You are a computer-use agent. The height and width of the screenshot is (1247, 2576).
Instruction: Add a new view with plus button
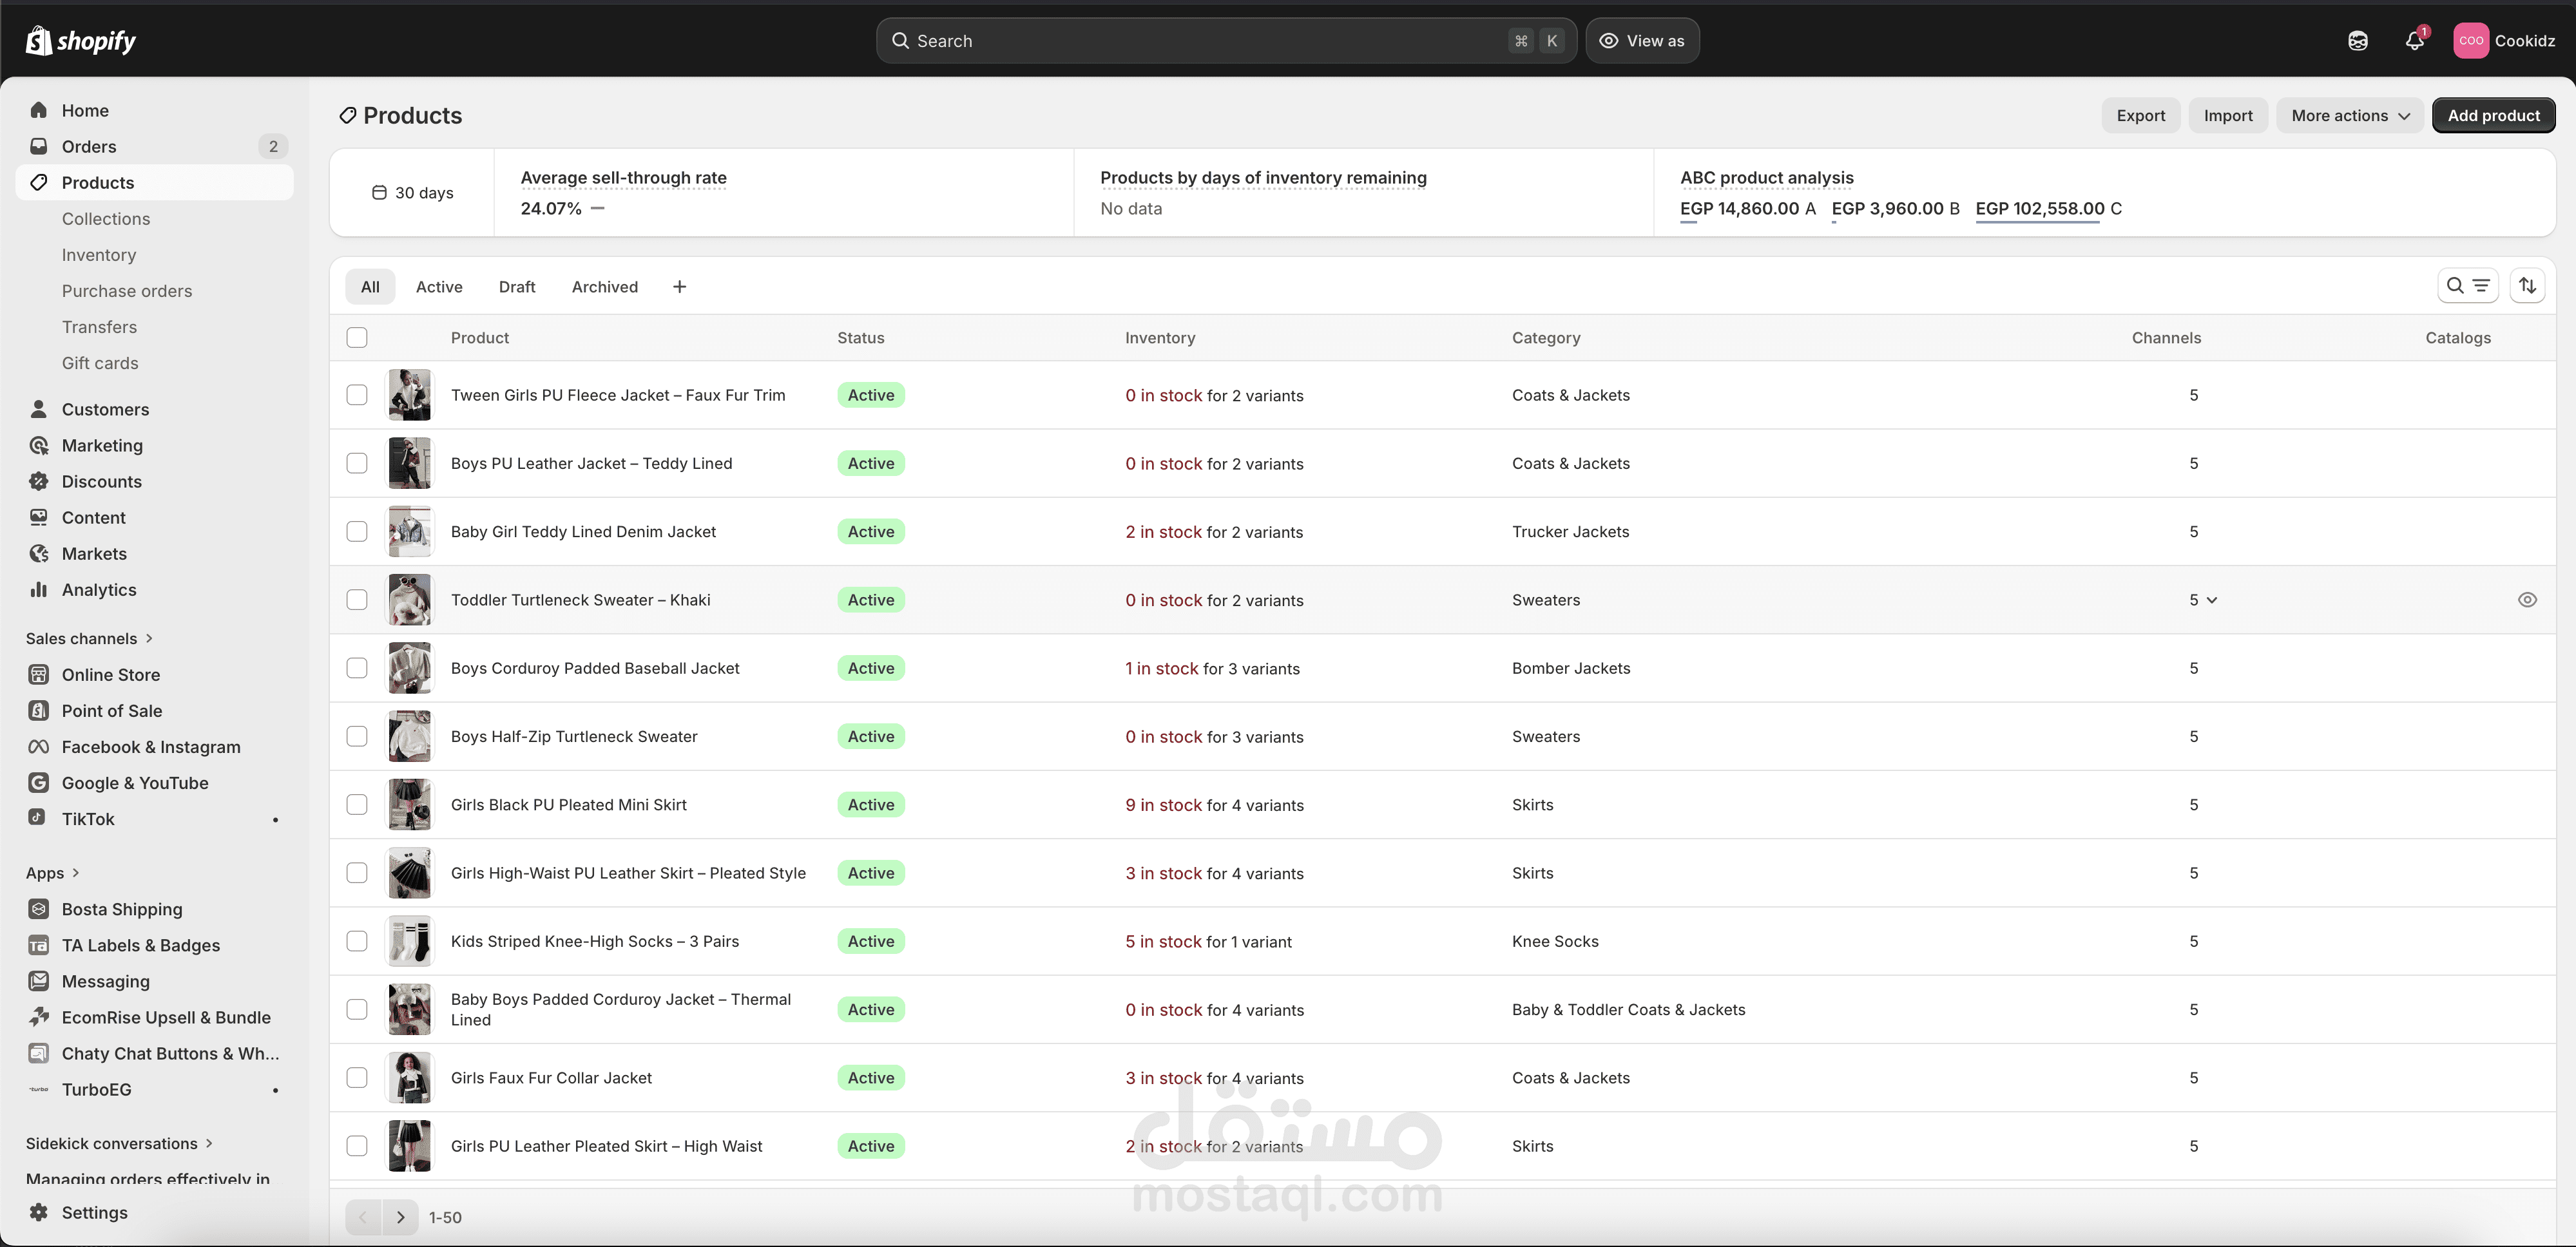point(680,287)
